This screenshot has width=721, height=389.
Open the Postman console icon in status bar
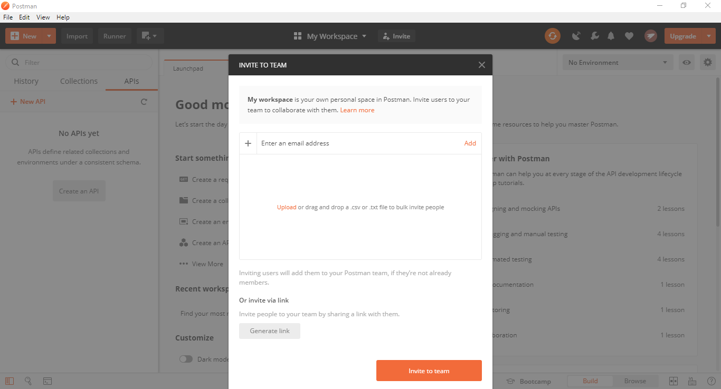pyautogui.click(x=47, y=381)
